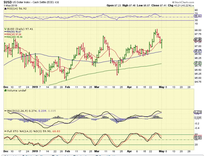205x156 pixels.
Task: Click the Chg +0.21 (+0.22%) value
Action: [180, 5]
